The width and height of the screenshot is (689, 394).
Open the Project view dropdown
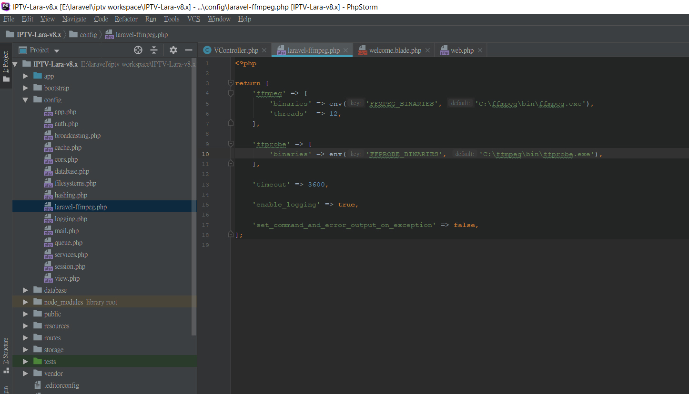click(57, 50)
